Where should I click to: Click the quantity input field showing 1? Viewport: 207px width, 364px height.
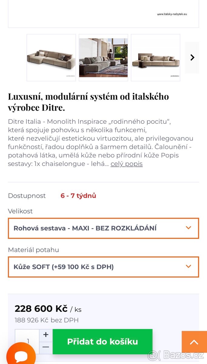28,341
